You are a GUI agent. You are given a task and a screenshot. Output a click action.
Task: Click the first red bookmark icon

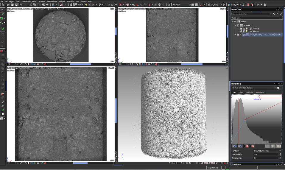[248, 5]
